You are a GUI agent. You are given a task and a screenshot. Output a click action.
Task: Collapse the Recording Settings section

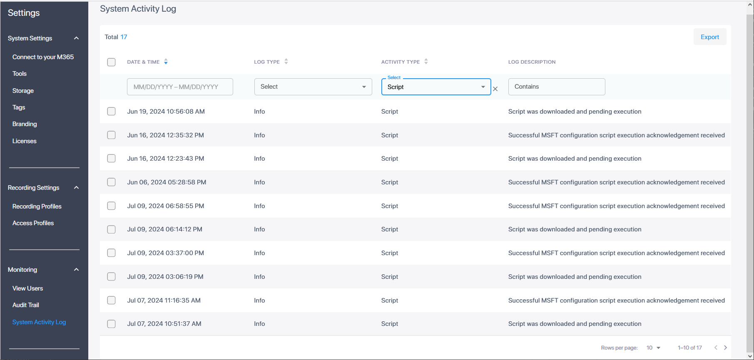coord(76,188)
